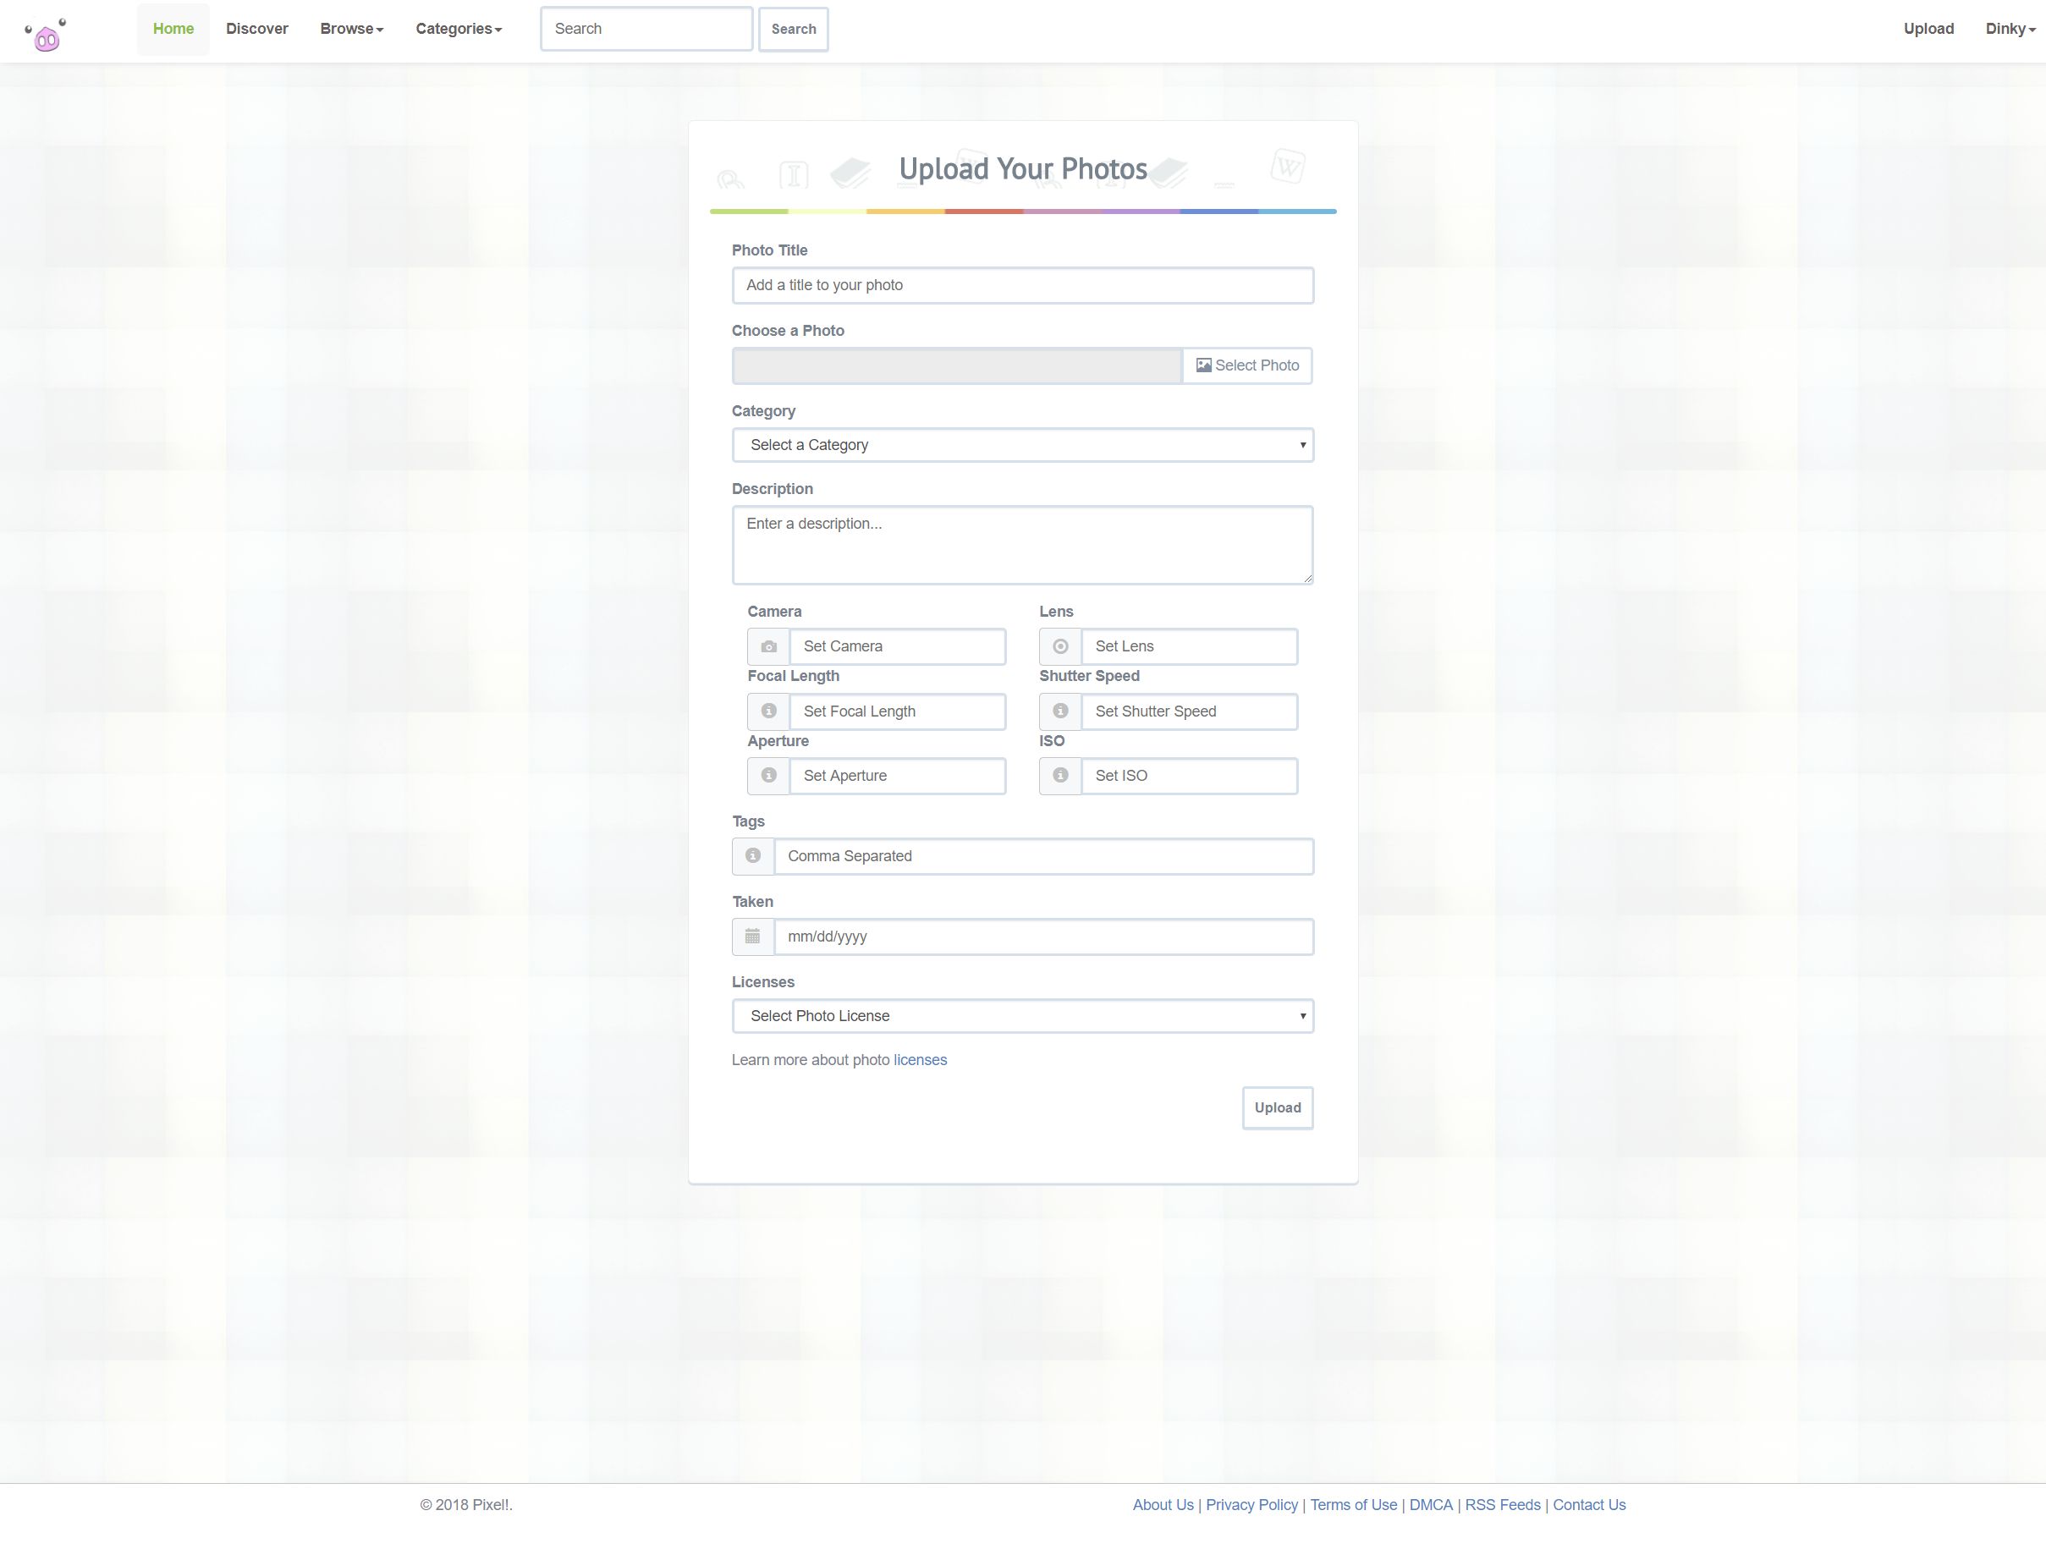Image resolution: width=2046 pixels, height=1560 pixels.
Task: Click the info icon beside Tags field
Action: click(x=752, y=856)
